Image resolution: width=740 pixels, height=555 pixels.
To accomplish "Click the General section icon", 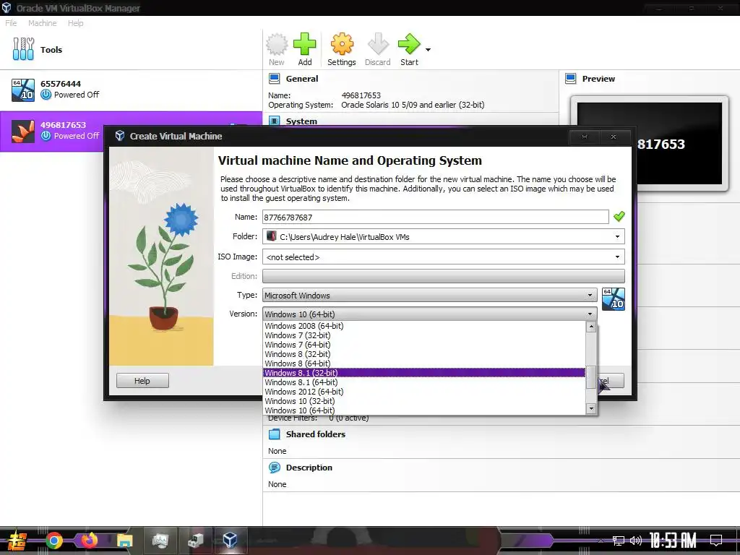I will click(x=274, y=78).
